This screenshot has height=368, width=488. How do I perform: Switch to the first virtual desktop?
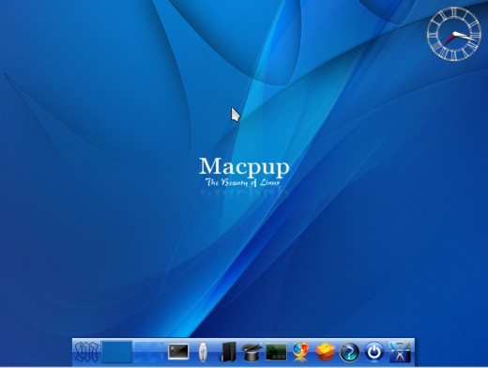116,352
